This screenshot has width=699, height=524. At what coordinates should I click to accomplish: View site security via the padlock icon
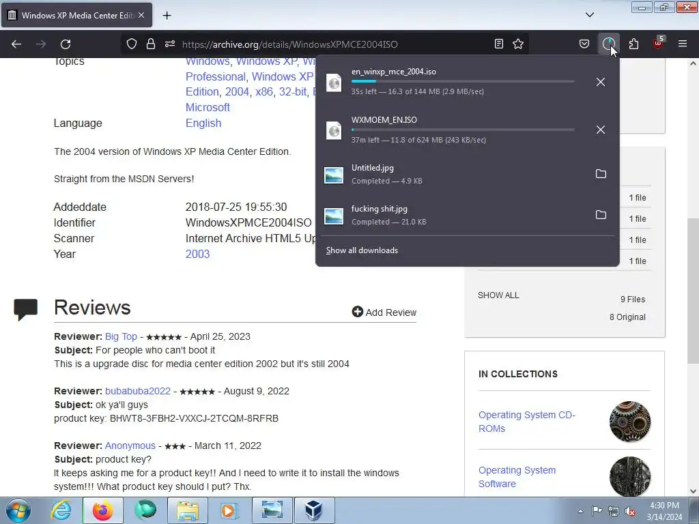[151, 44]
